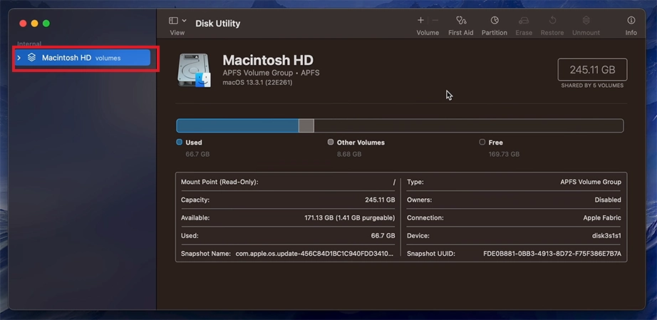Click the Other Volumes legend swatch
This screenshot has width=657, height=320.
(331, 142)
